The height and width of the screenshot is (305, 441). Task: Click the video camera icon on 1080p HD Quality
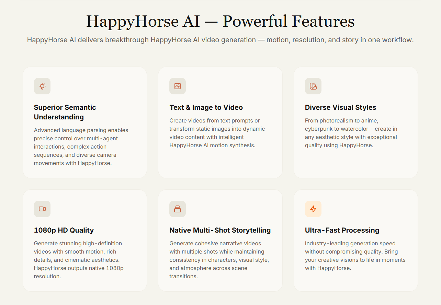[x=42, y=209]
